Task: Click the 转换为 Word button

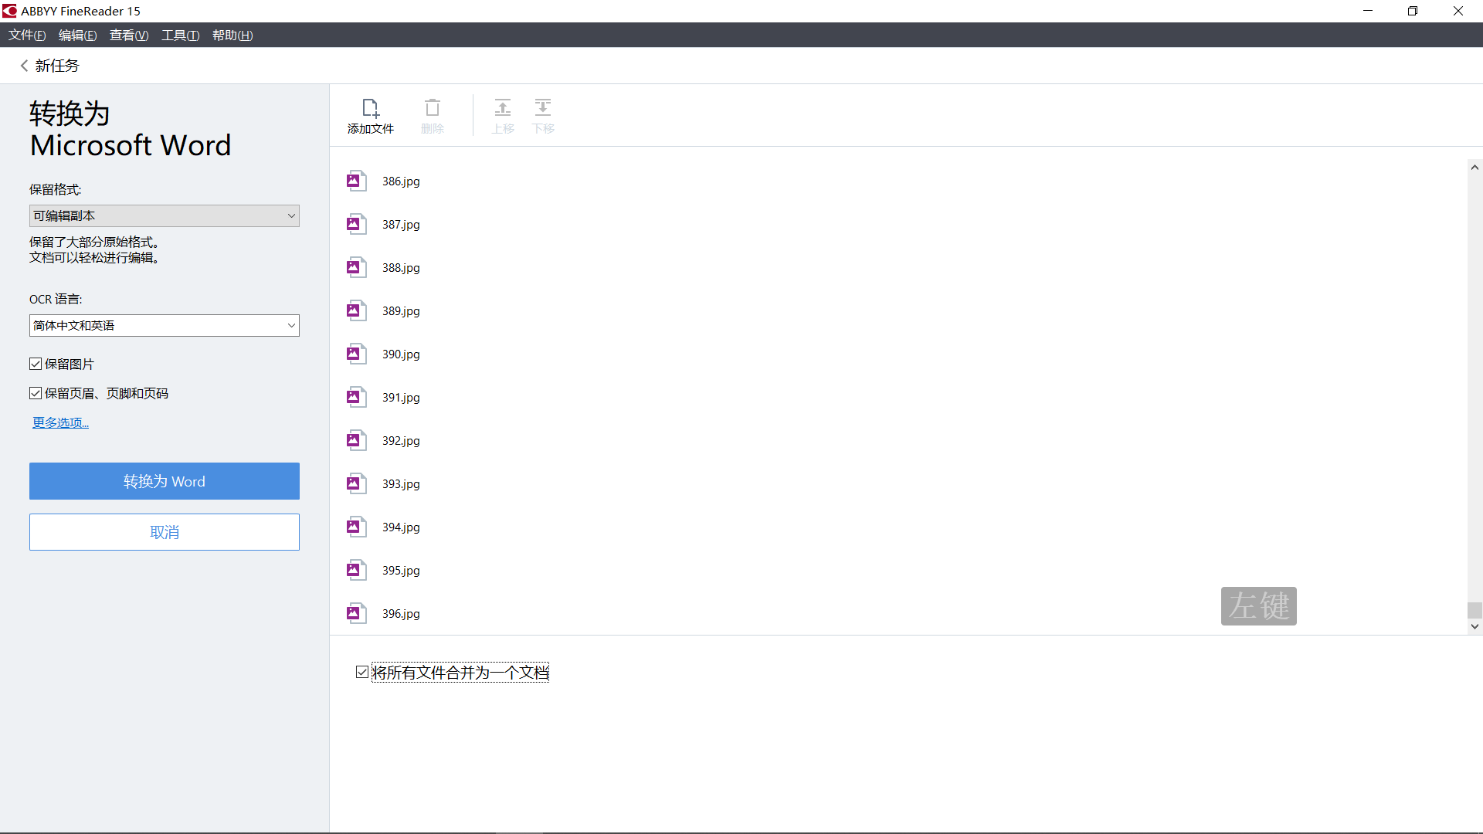Action: [x=165, y=481]
